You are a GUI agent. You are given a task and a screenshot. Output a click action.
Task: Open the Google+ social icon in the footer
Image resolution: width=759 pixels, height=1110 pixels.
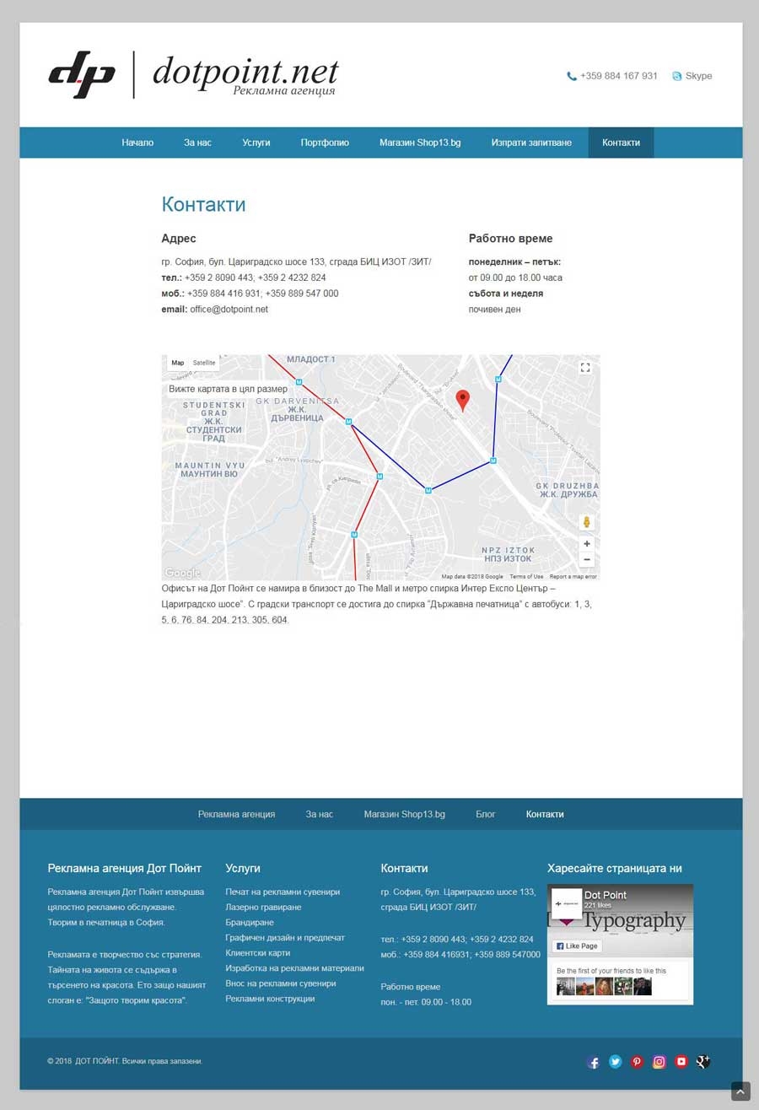703,1062
